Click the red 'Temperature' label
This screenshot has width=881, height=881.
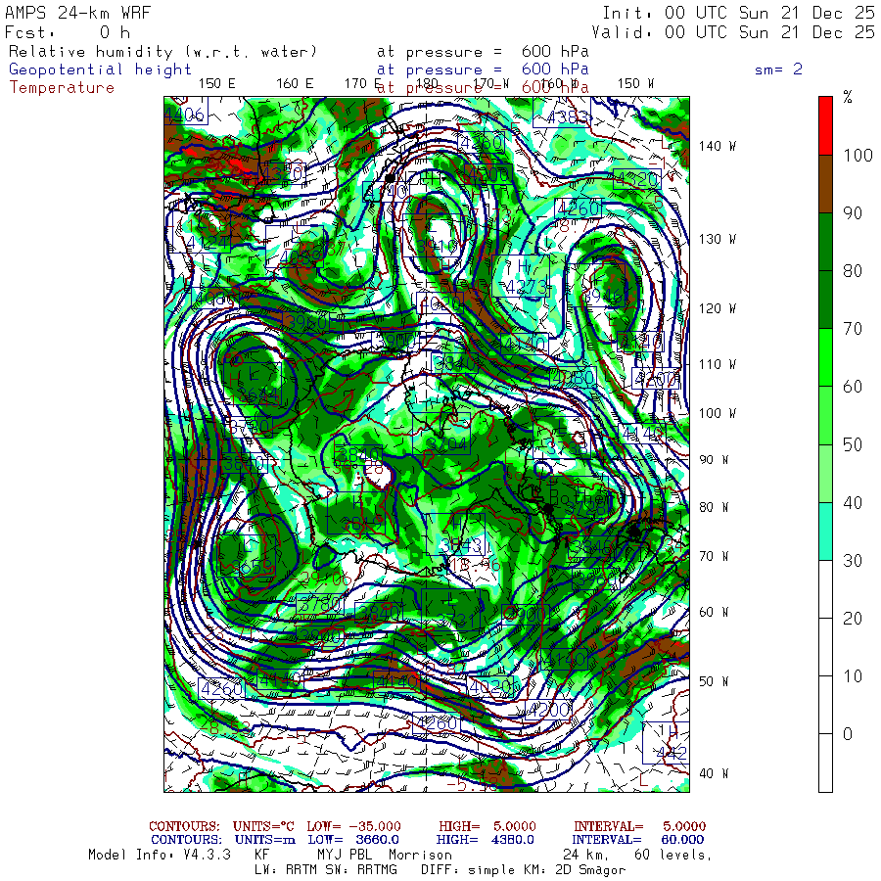62,88
